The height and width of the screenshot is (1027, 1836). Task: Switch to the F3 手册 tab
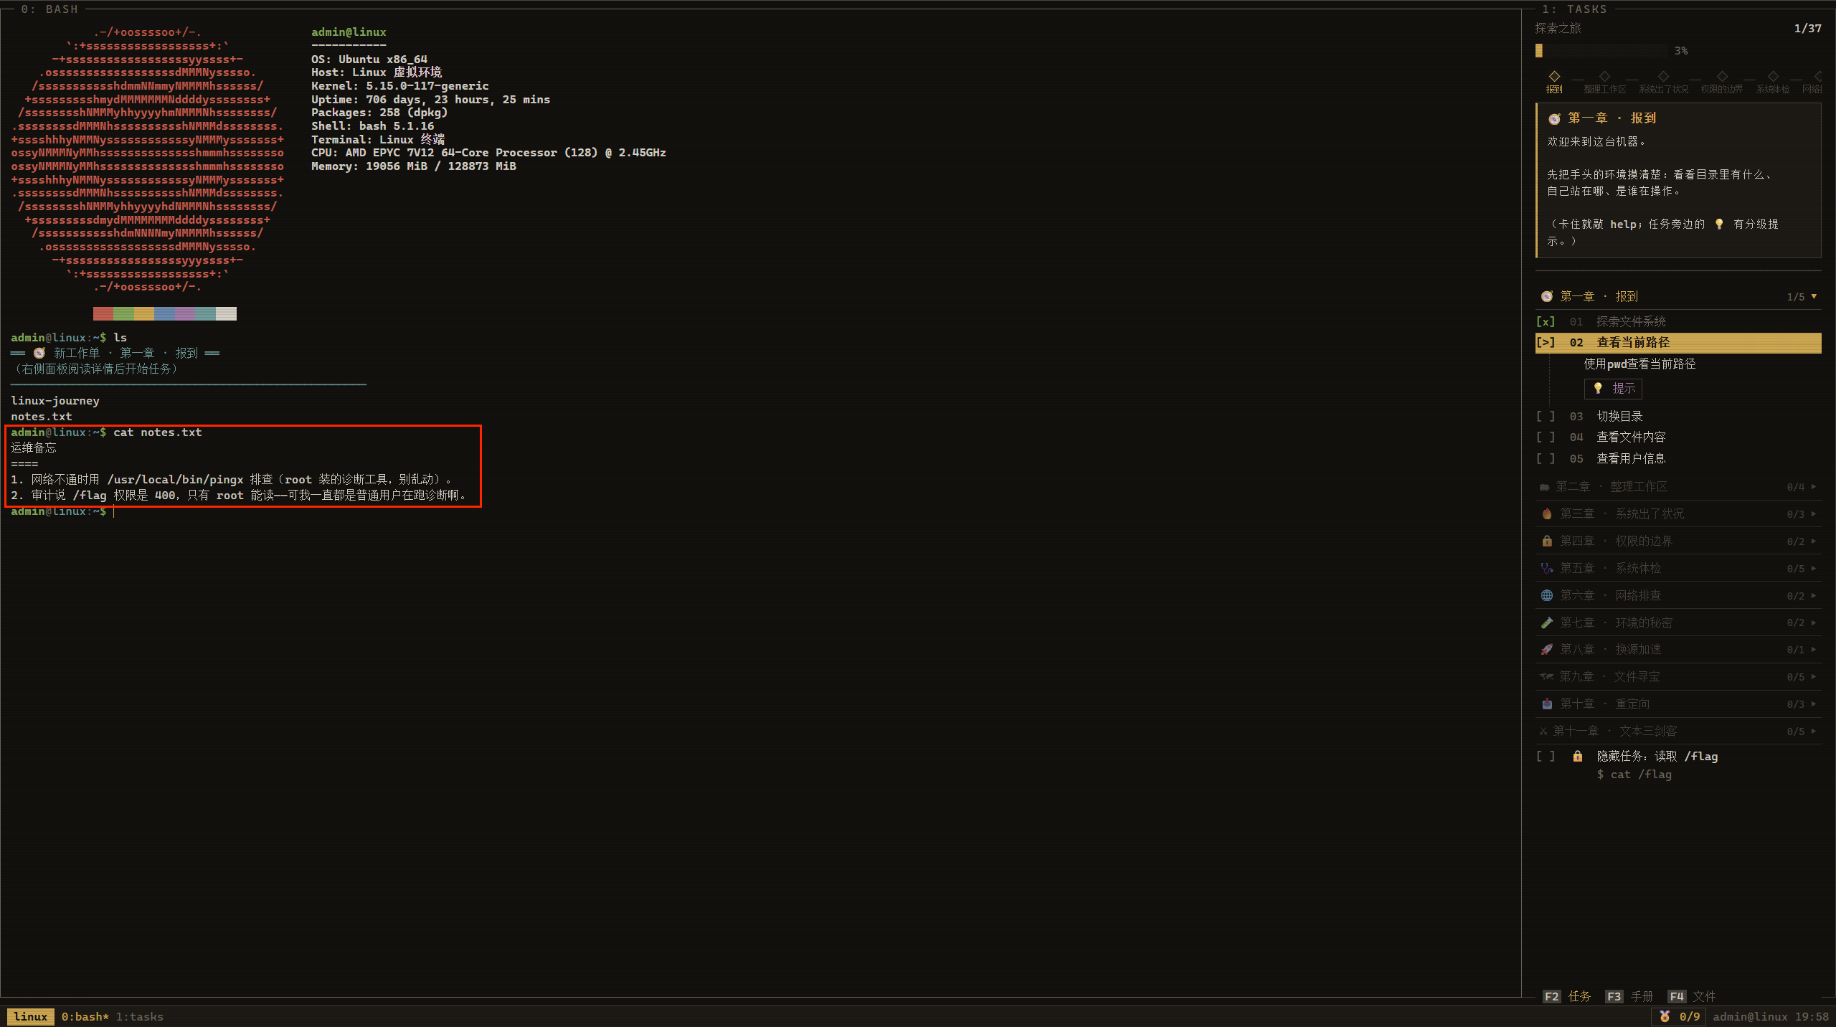coord(1629,997)
